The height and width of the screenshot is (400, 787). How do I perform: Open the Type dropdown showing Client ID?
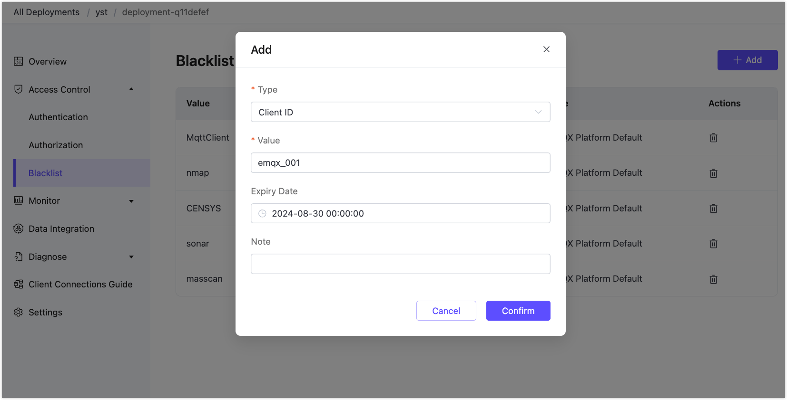(x=400, y=112)
